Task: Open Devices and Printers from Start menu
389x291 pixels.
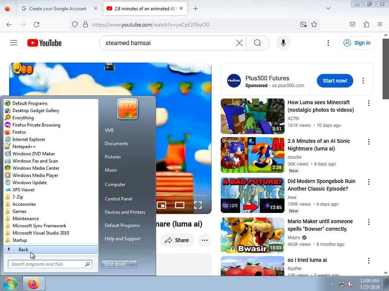Action: coord(125,212)
